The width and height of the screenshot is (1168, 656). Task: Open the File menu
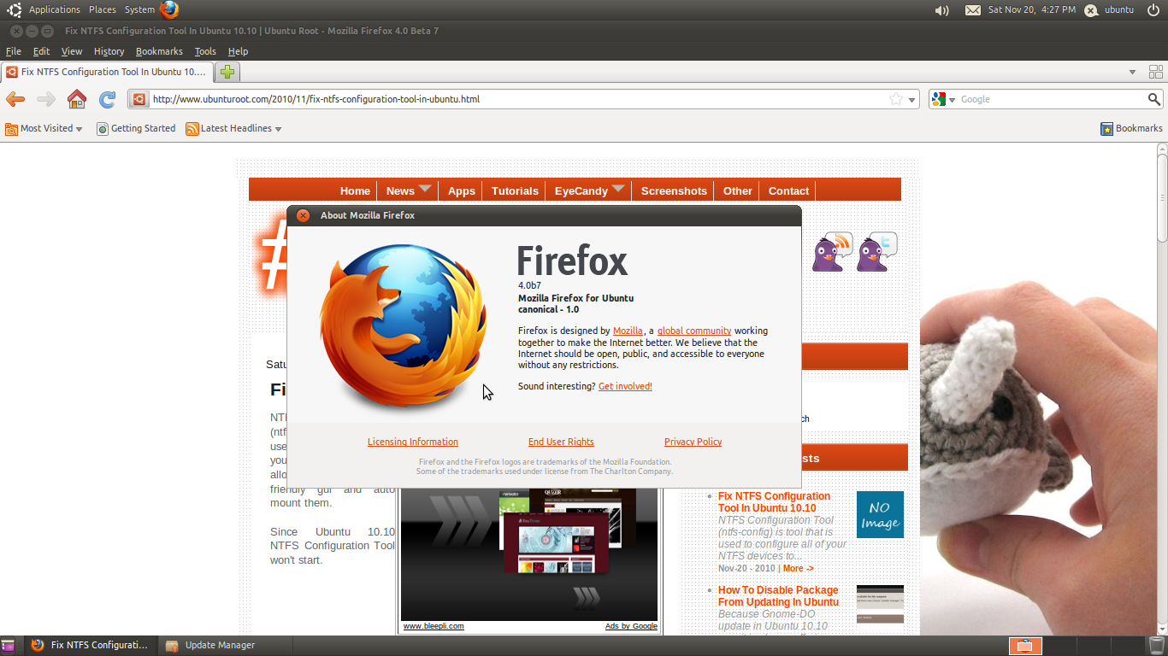coord(14,51)
